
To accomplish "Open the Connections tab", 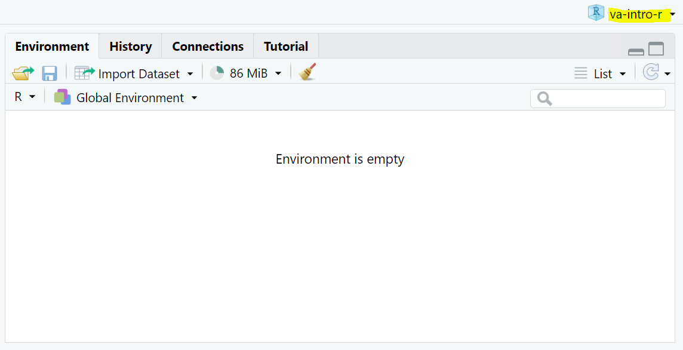I will click(x=208, y=47).
